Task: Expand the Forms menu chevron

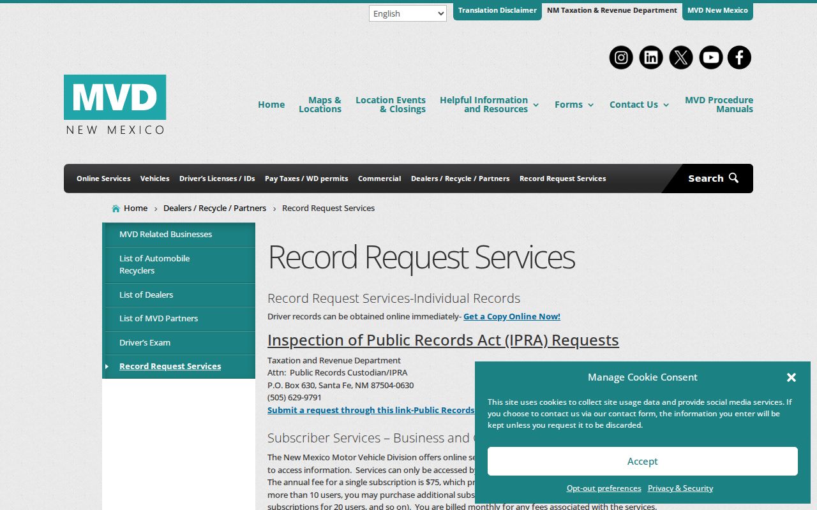Action: [x=590, y=105]
